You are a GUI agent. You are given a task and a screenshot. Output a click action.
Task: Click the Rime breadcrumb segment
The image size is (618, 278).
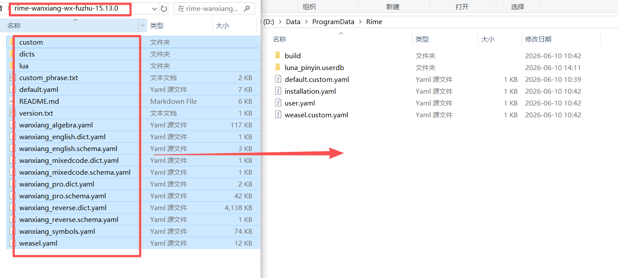coord(374,21)
